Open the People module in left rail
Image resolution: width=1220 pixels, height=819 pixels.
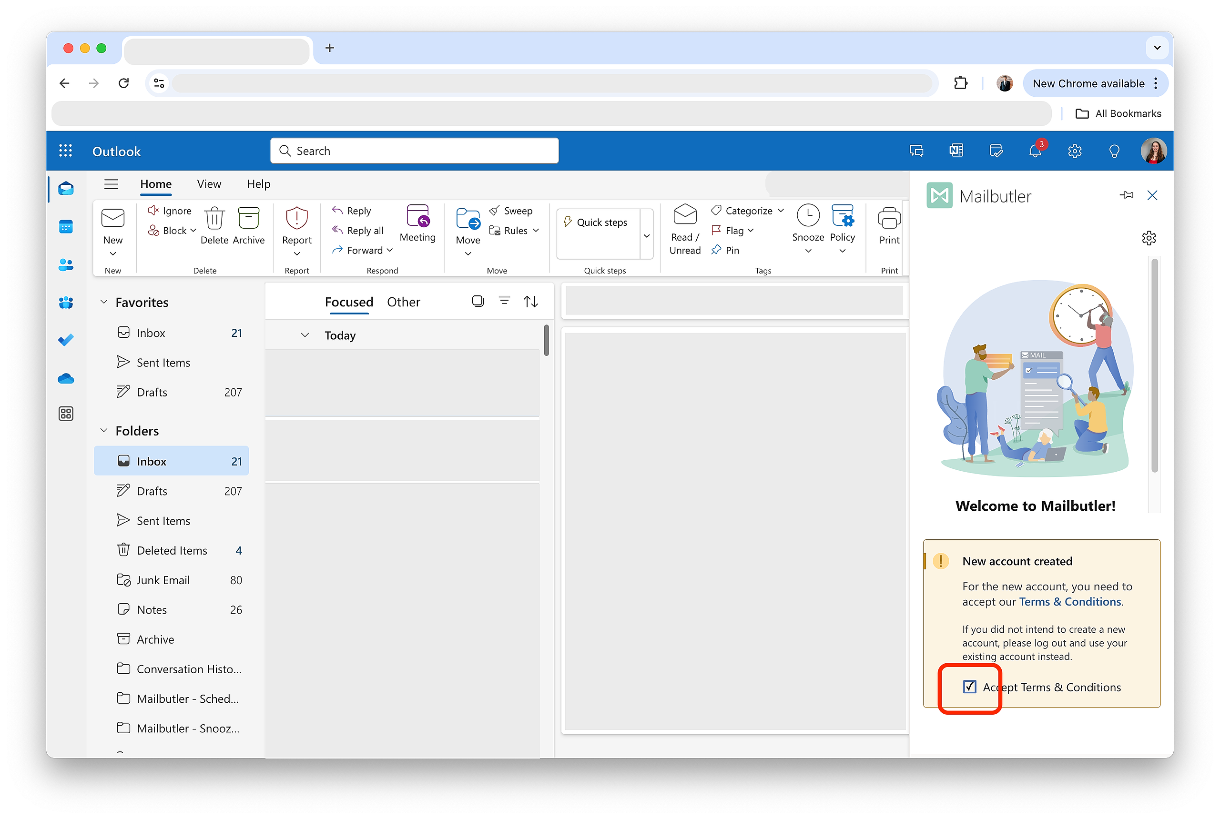66,265
